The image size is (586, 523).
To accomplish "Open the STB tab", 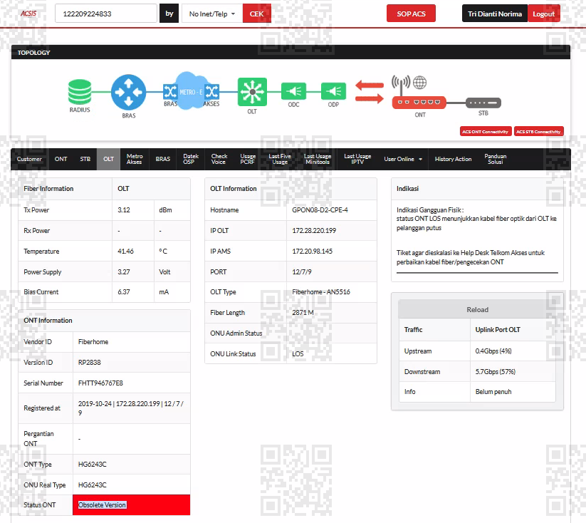I will pyautogui.click(x=85, y=159).
